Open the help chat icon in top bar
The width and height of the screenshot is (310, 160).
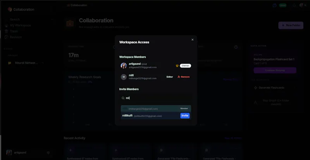[274, 5]
